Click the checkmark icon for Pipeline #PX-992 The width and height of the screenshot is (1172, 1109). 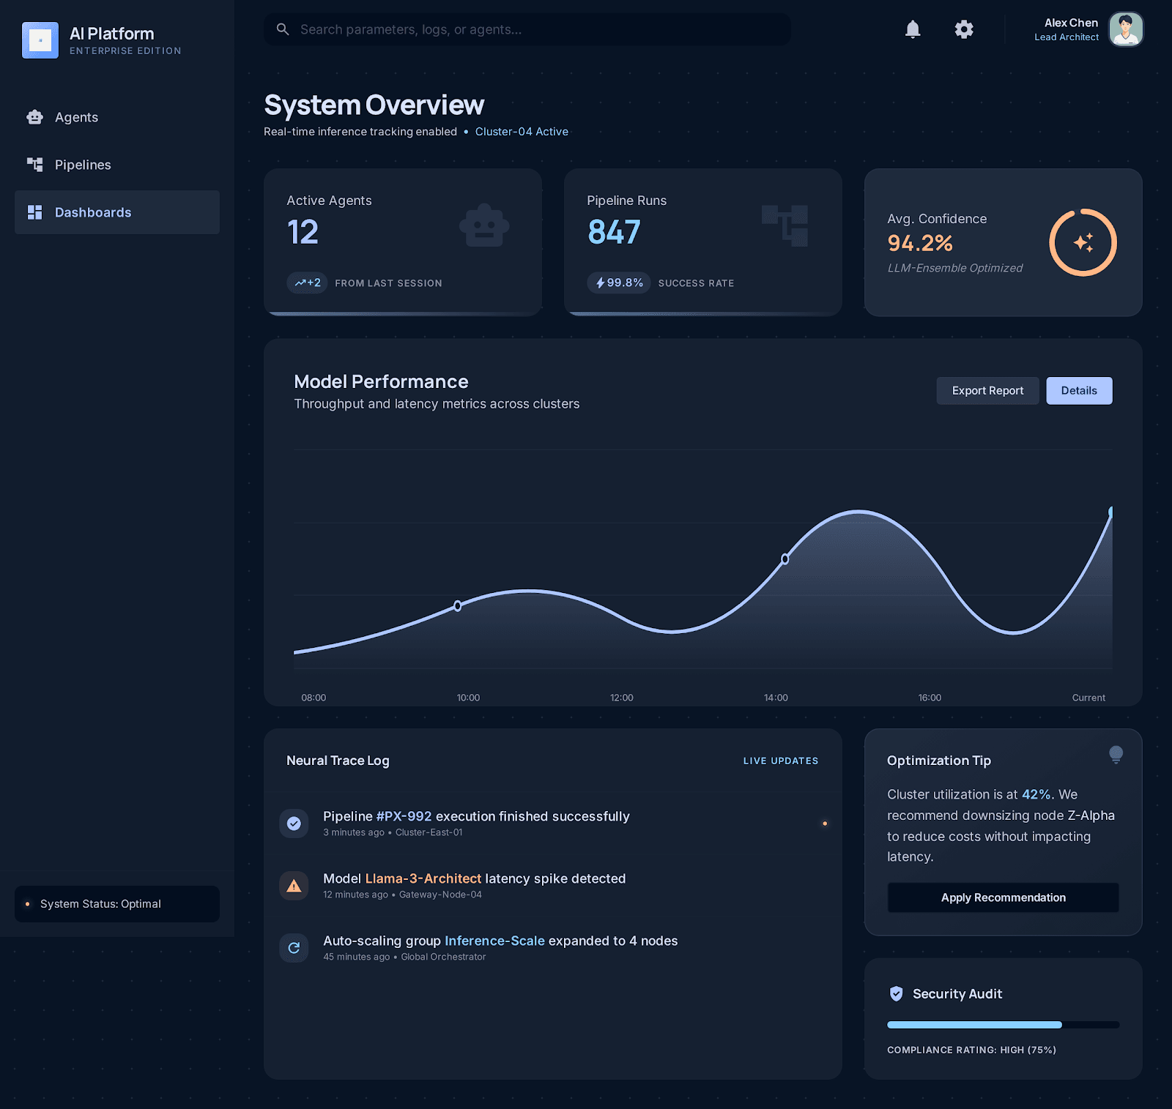[x=294, y=824]
